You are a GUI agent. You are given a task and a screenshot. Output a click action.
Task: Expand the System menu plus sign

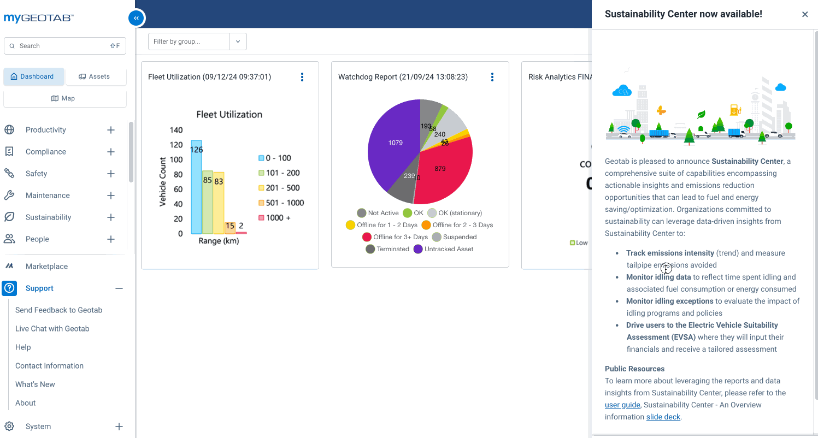pos(119,427)
